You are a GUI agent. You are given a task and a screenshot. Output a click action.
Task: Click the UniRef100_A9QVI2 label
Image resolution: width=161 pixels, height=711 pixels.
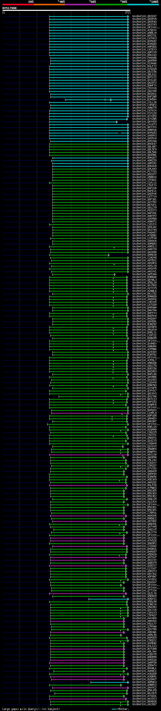[144, 599]
